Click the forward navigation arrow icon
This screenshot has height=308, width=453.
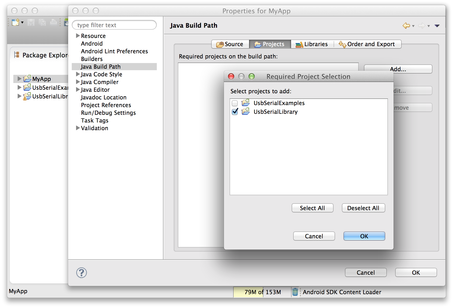click(421, 26)
